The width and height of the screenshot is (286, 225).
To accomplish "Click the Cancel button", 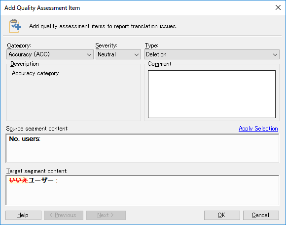I will [x=261, y=215].
